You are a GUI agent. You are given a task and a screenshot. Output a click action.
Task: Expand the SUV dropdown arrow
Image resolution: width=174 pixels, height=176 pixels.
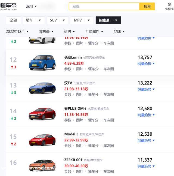tap(64, 20)
